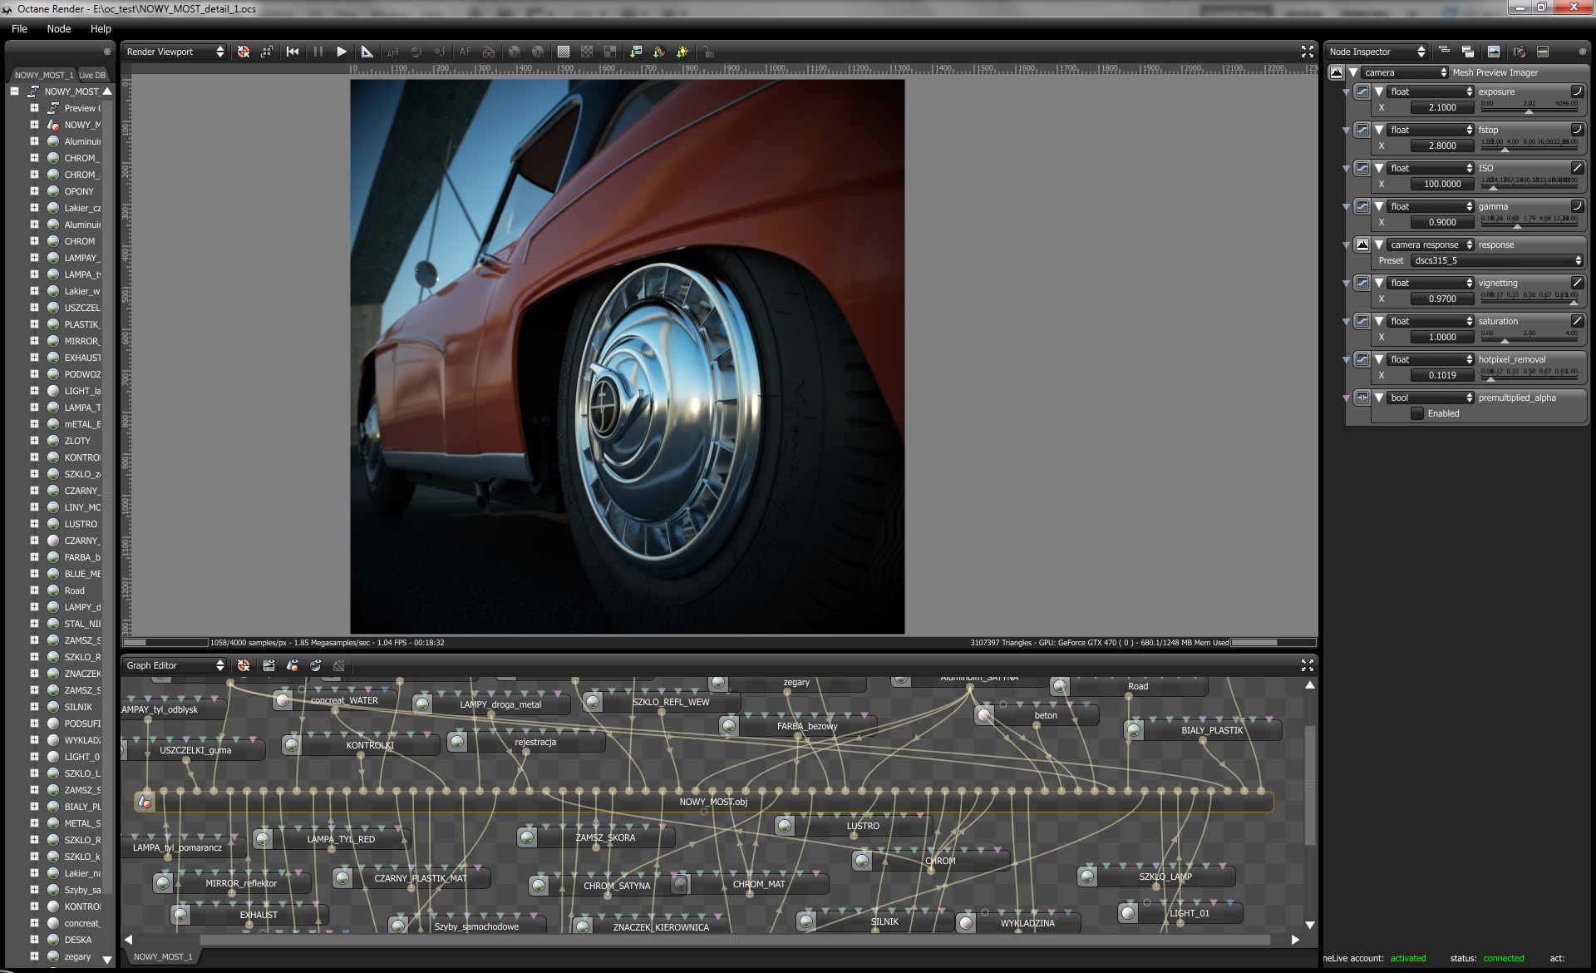1596x973 pixels.
Task: Switch to the Live DB tab
Action: pyautogui.click(x=92, y=75)
